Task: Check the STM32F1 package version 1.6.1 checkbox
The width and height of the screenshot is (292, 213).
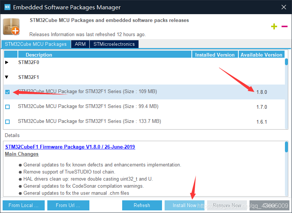Action: (7, 122)
